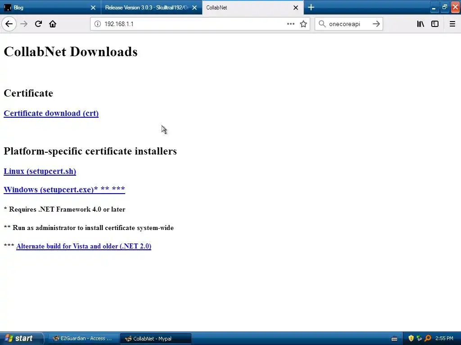Click the Requires .NET Framework 4.0 note

64,209
